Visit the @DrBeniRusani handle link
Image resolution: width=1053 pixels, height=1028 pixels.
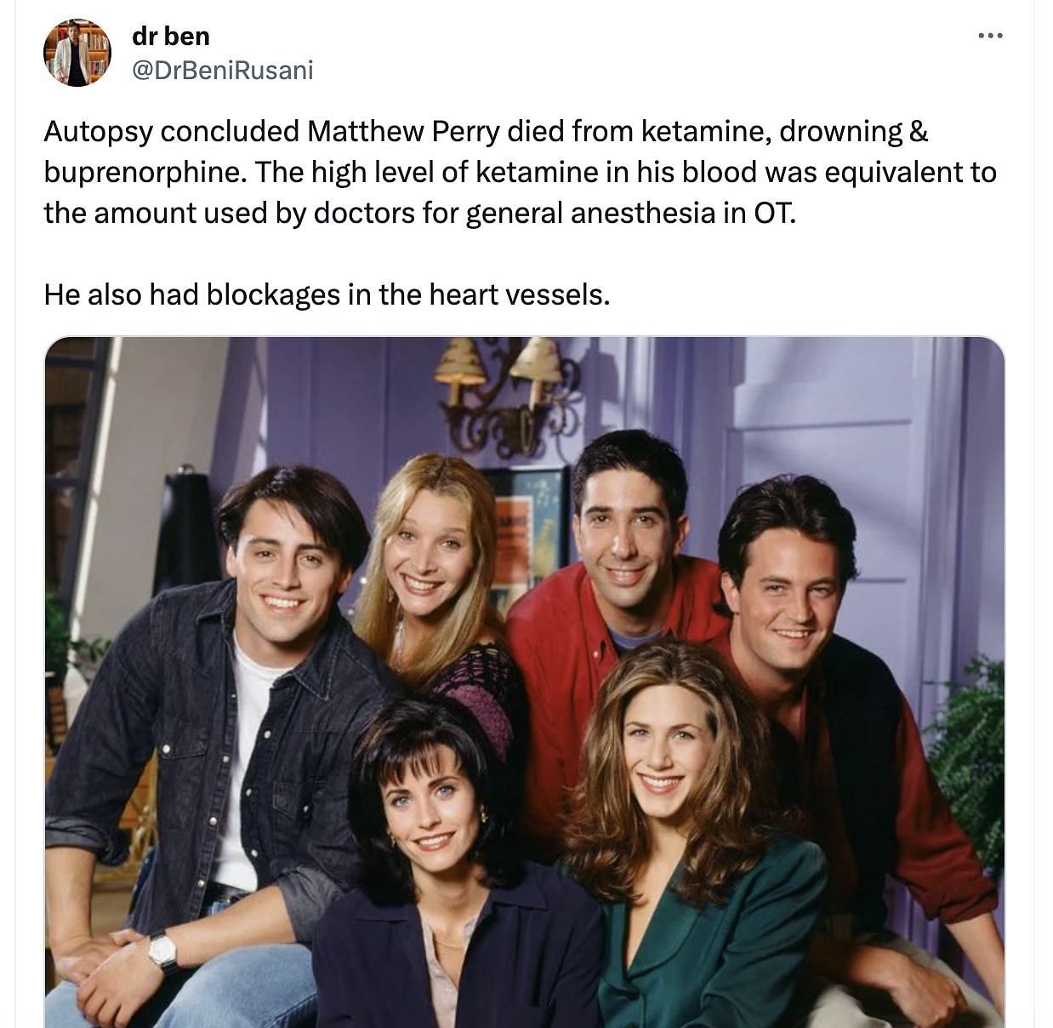[x=223, y=70]
